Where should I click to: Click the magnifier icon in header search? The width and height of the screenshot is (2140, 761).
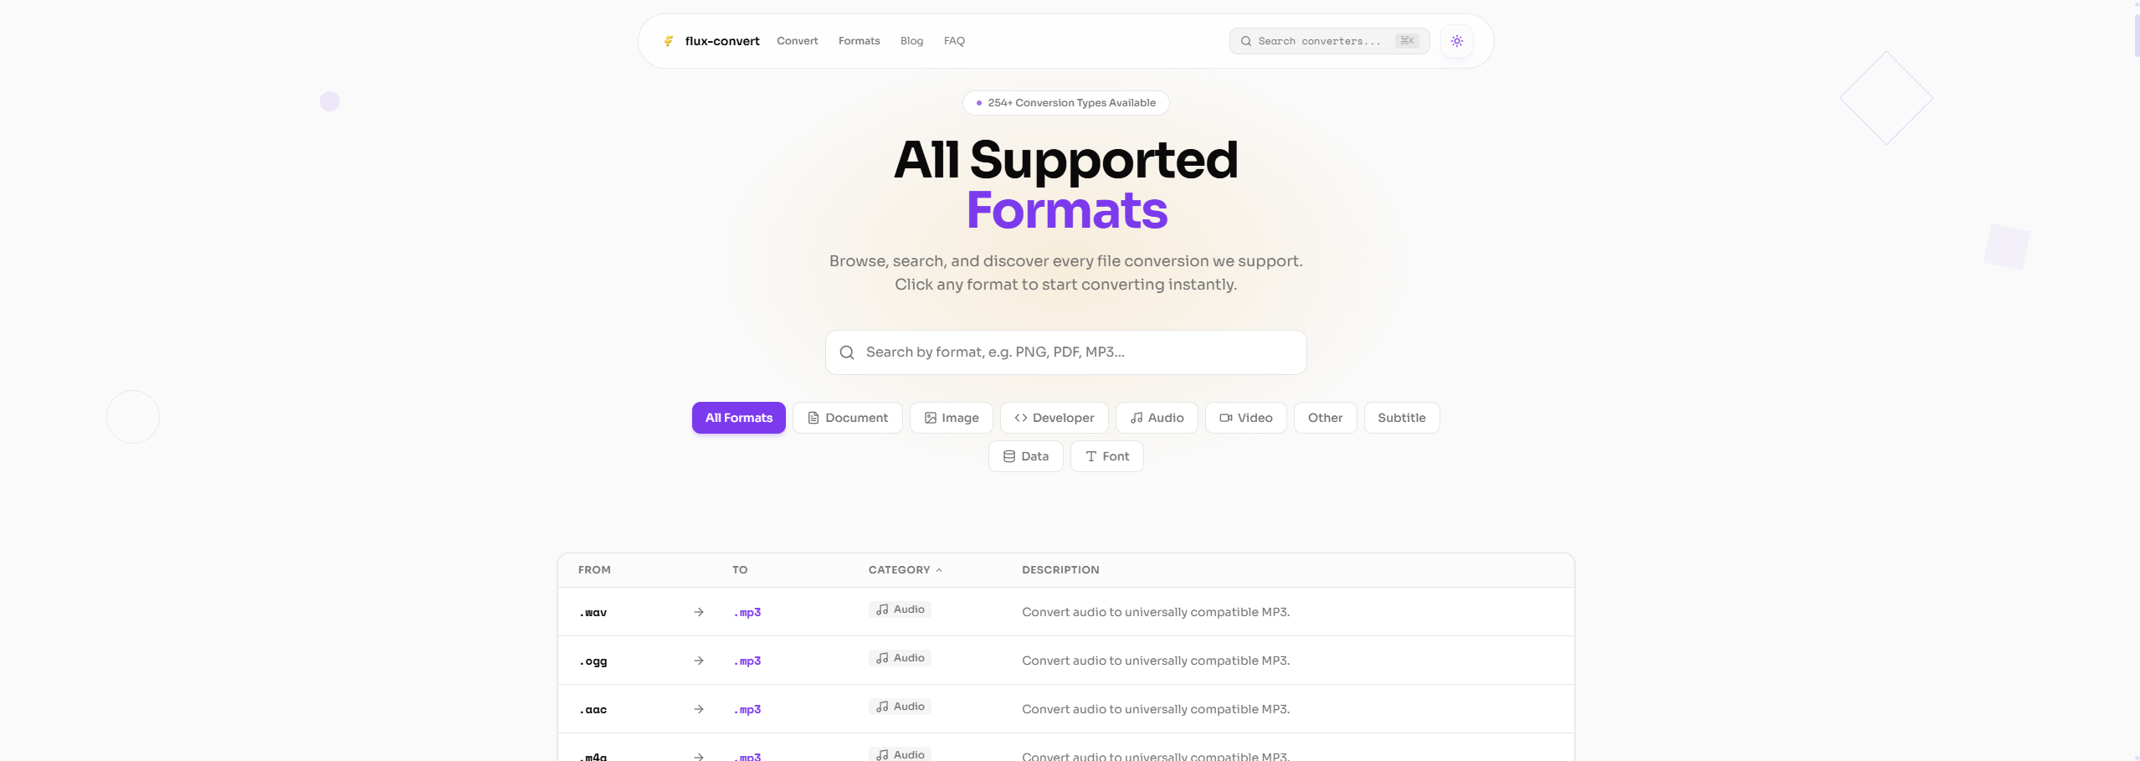[x=1246, y=41]
